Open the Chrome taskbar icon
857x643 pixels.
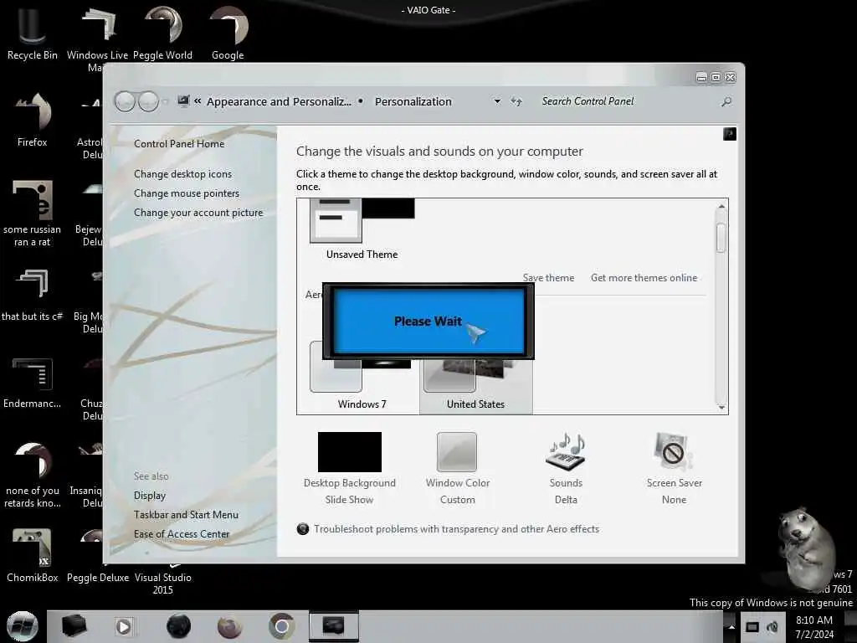click(281, 626)
